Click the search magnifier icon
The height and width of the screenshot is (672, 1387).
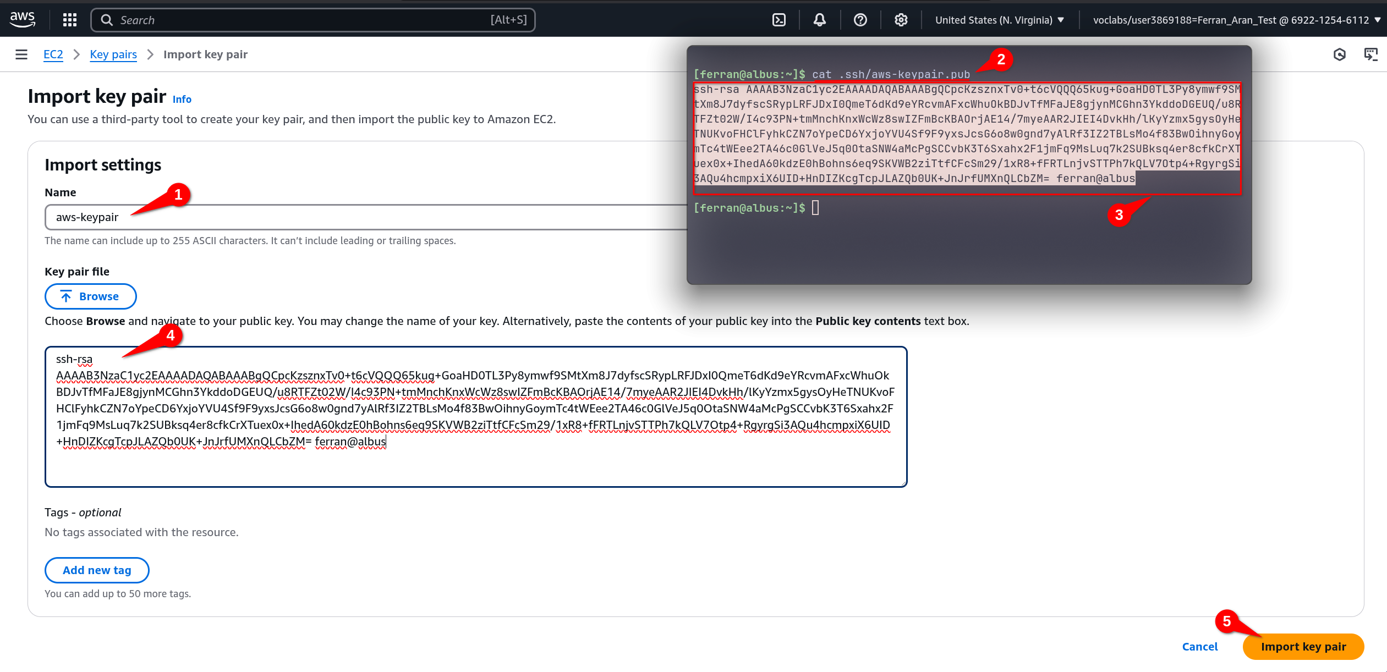pyautogui.click(x=108, y=20)
